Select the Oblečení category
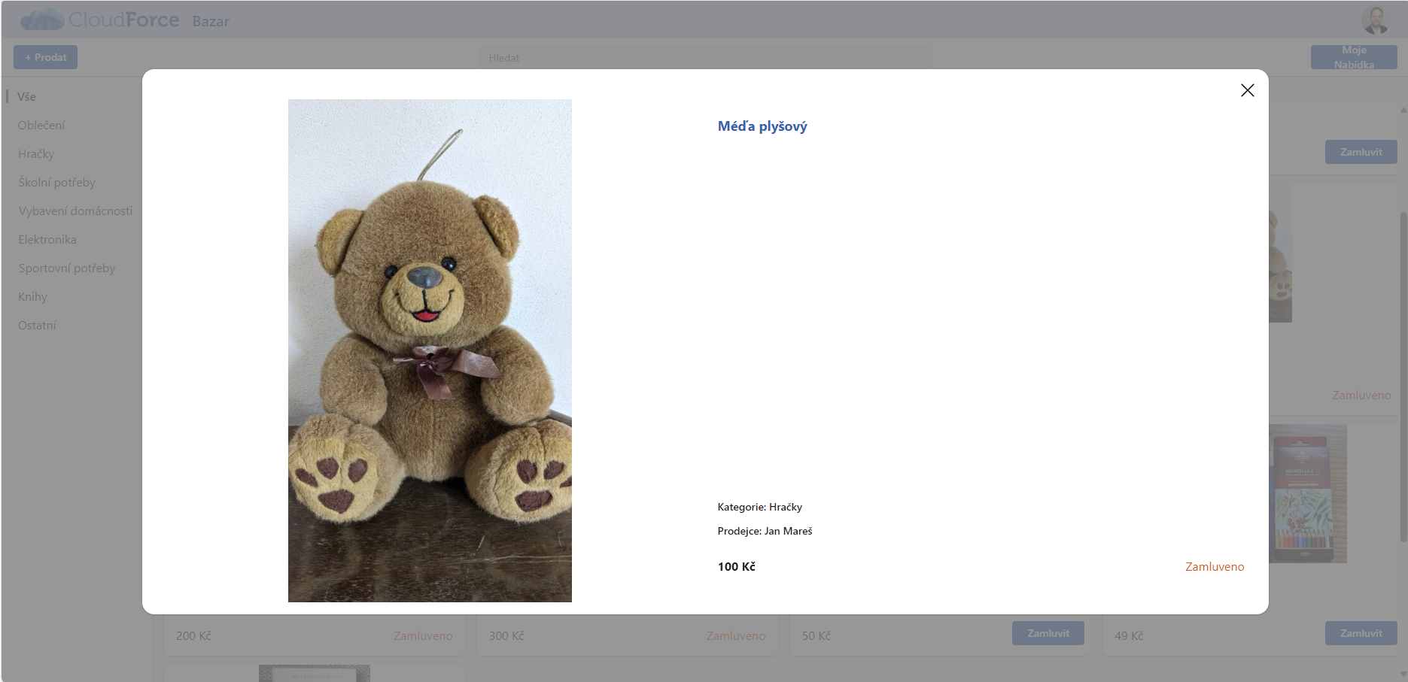The height and width of the screenshot is (682, 1408). click(x=41, y=126)
